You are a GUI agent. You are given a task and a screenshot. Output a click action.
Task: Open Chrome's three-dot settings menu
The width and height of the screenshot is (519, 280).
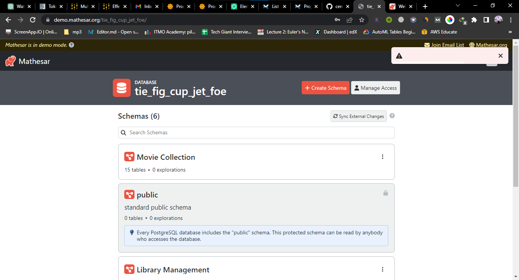[x=511, y=19]
